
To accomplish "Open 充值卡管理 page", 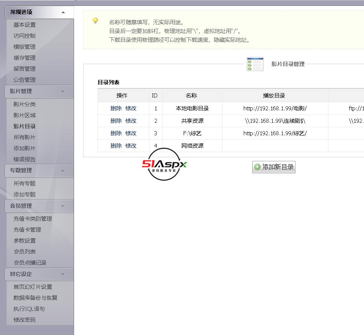I will (x=27, y=230).
